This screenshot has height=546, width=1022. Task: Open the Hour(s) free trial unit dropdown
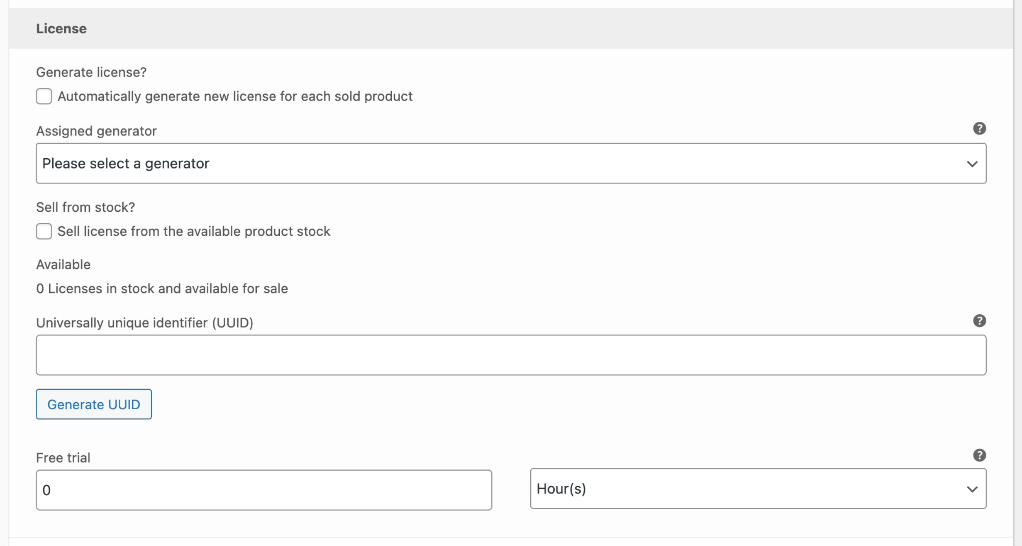click(x=758, y=489)
